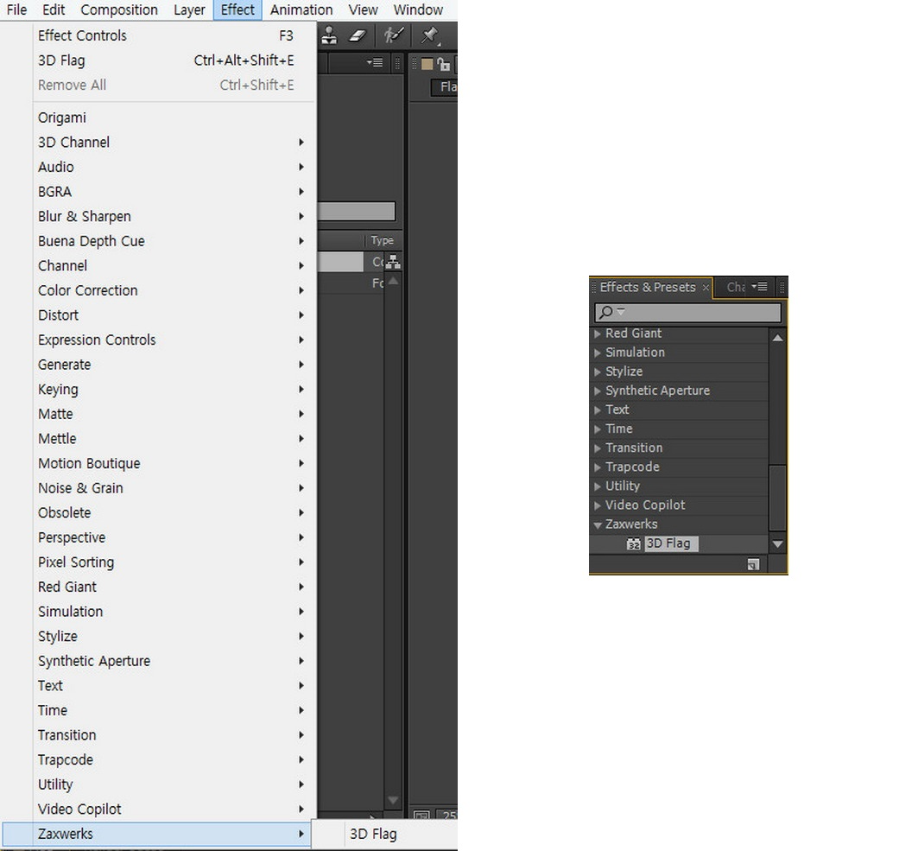Click the tan label color swatch
This screenshot has width=918, height=851.
point(427,64)
